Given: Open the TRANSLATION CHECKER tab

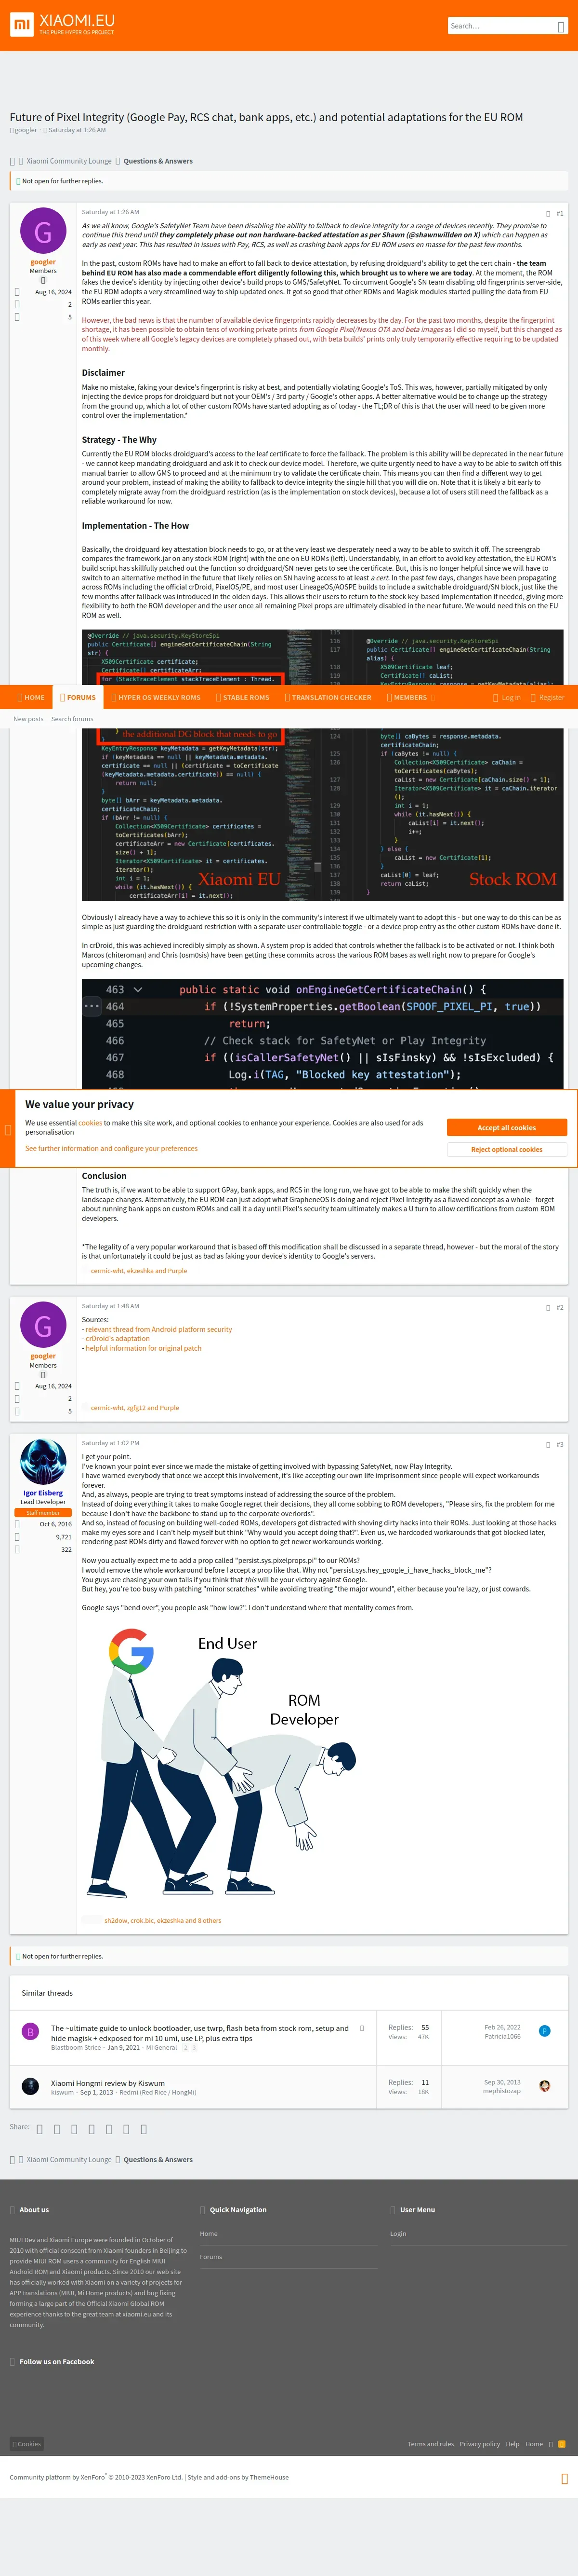Looking at the screenshot, I should pos(328,697).
